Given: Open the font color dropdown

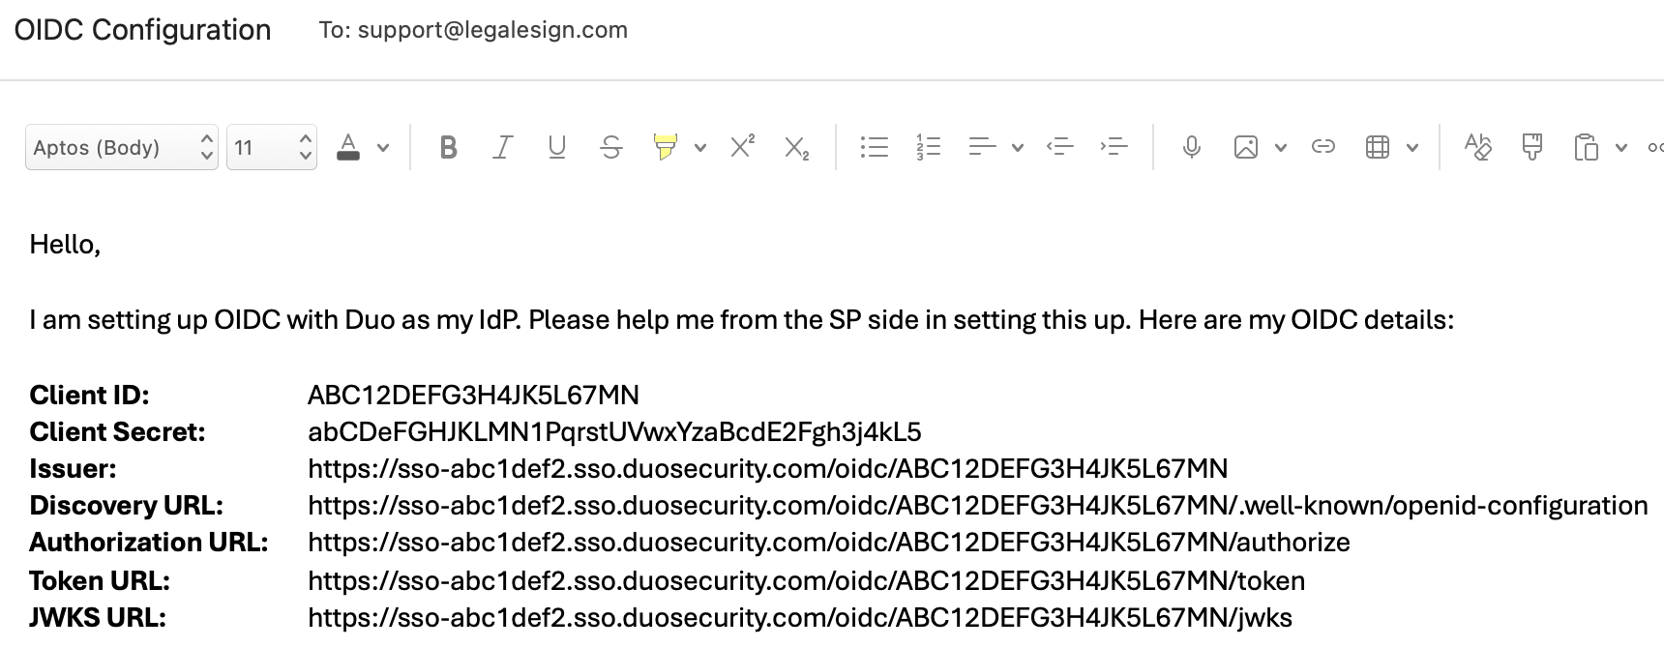Looking at the screenshot, I should 383,149.
